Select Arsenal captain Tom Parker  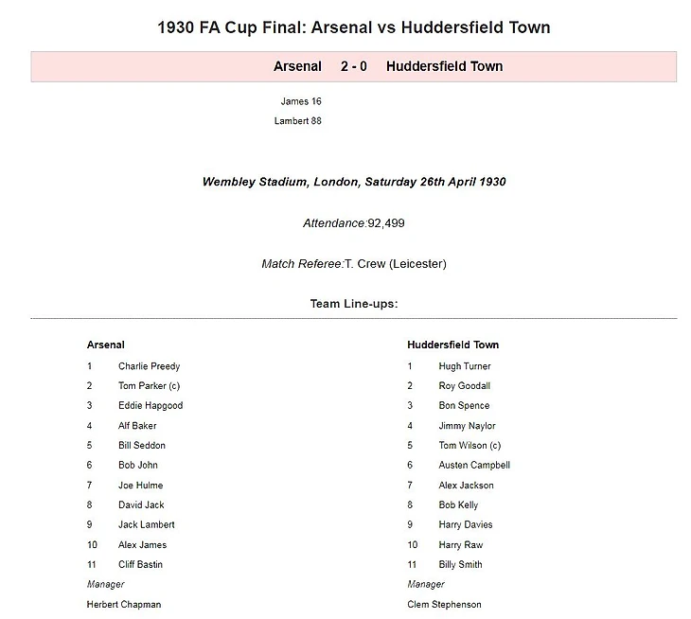[149, 386]
